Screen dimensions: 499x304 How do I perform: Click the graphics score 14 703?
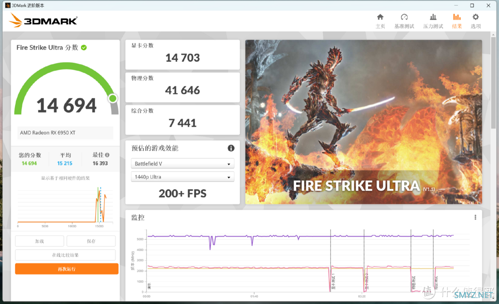pos(183,58)
